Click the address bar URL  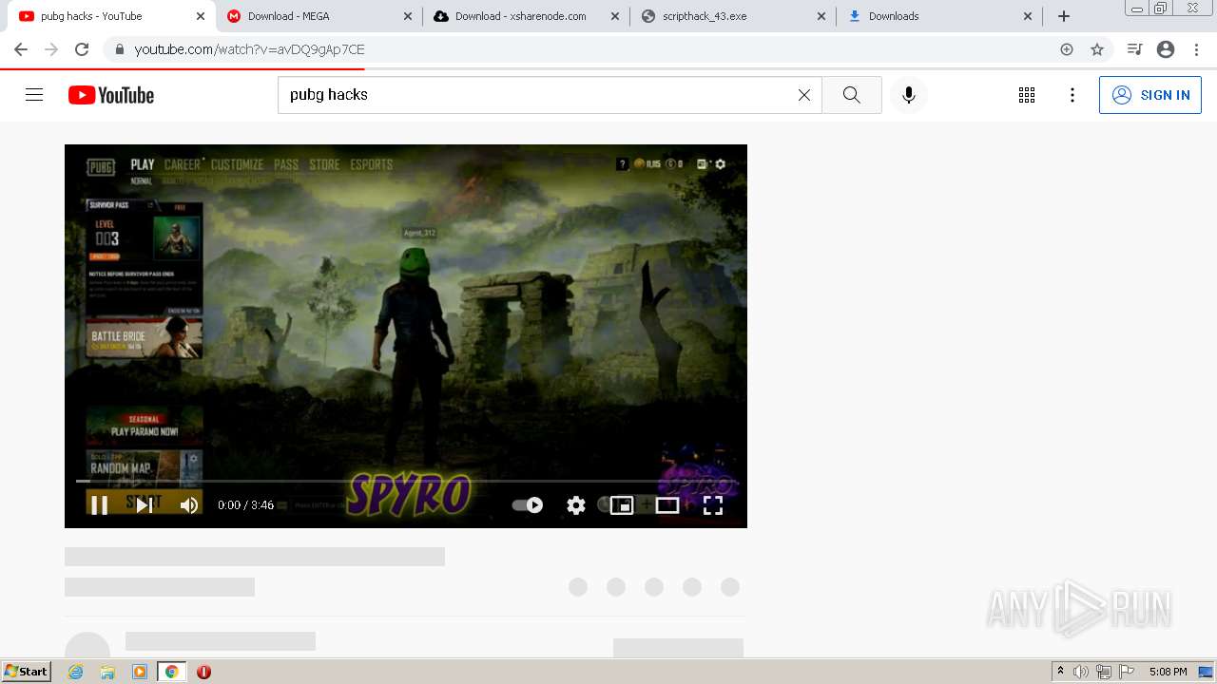coord(249,49)
